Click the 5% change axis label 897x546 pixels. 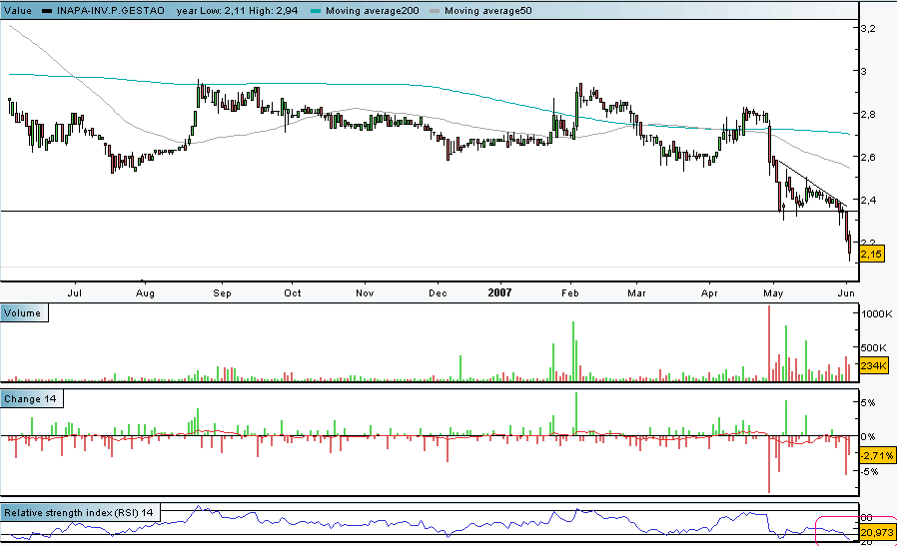click(x=868, y=402)
